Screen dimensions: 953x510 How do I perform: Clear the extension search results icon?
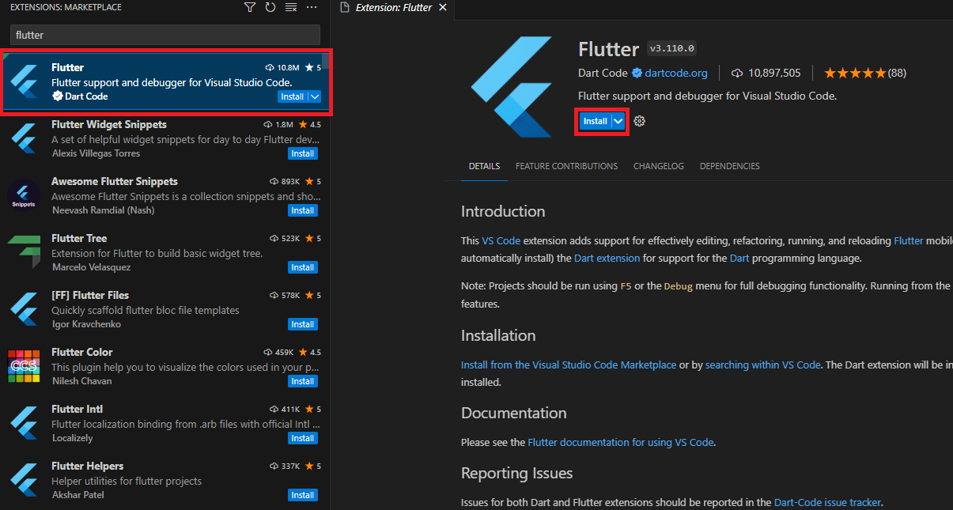coord(289,7)
